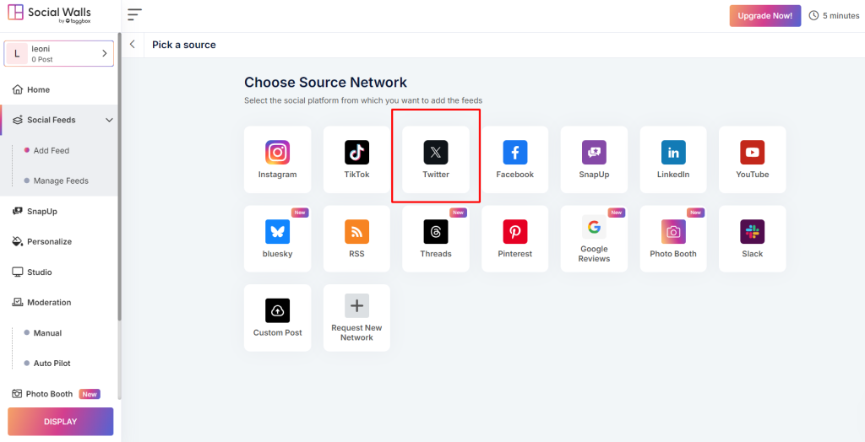Viewport: 865px width, 442px height.
Task: Open Manage Feeds submenu item
Action: pos(61,181)
